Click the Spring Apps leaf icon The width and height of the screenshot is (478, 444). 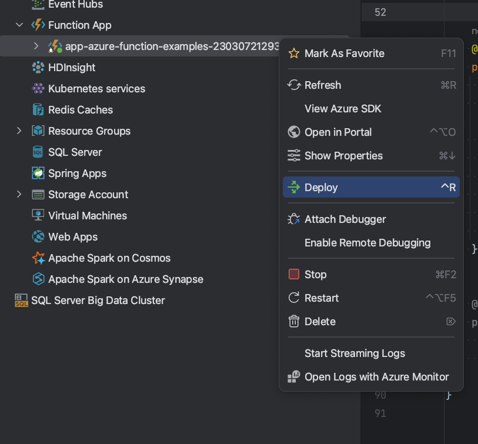click(38, 173)
